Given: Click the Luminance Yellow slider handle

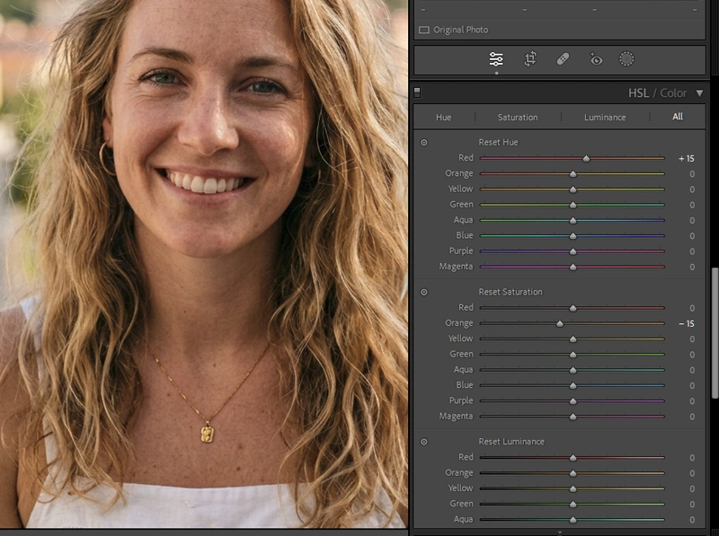Looking at the screenshot, I should (573, 488).
